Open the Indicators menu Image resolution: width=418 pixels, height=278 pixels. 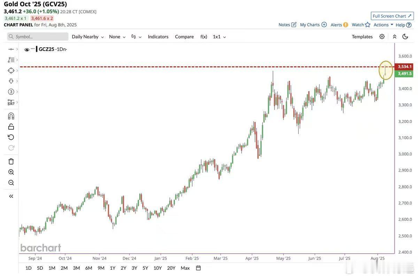(158, 37)
